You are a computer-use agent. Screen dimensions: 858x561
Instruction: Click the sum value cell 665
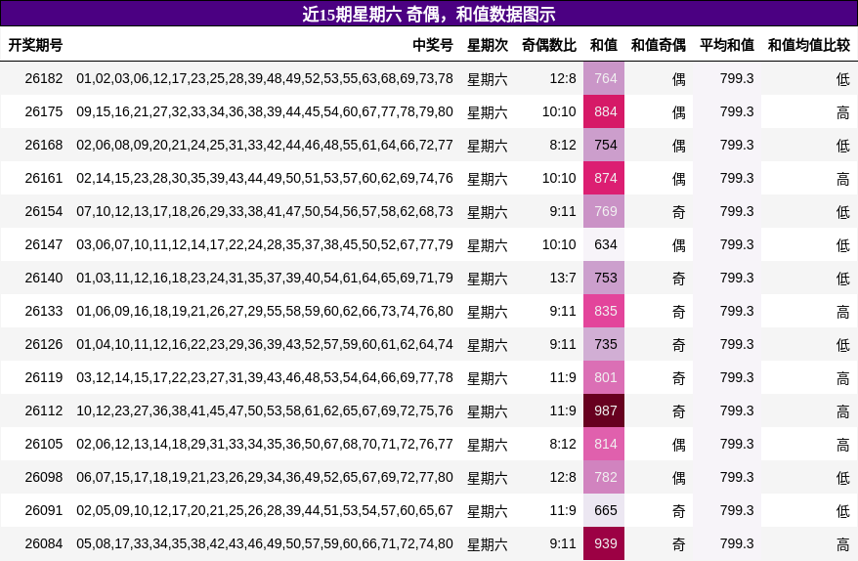click(604, 510)
